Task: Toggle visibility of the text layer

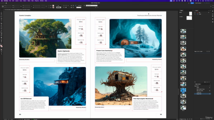Action: coord(195,12)
